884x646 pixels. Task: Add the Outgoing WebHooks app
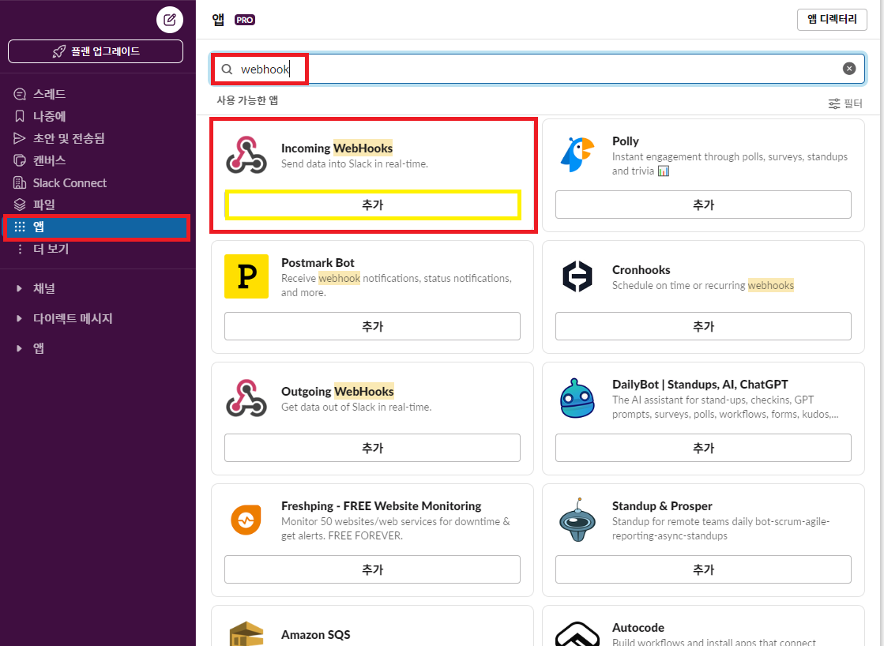point(372,448)
